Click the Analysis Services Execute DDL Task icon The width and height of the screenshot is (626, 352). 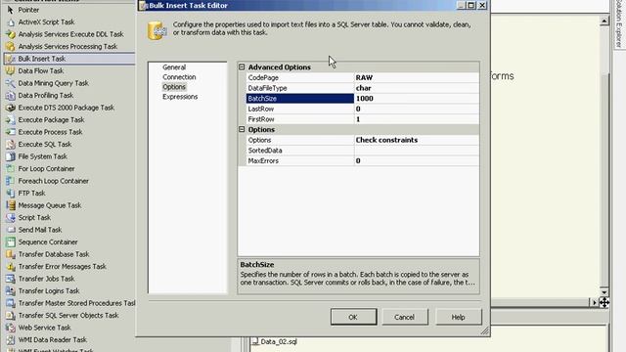(11, 34)
